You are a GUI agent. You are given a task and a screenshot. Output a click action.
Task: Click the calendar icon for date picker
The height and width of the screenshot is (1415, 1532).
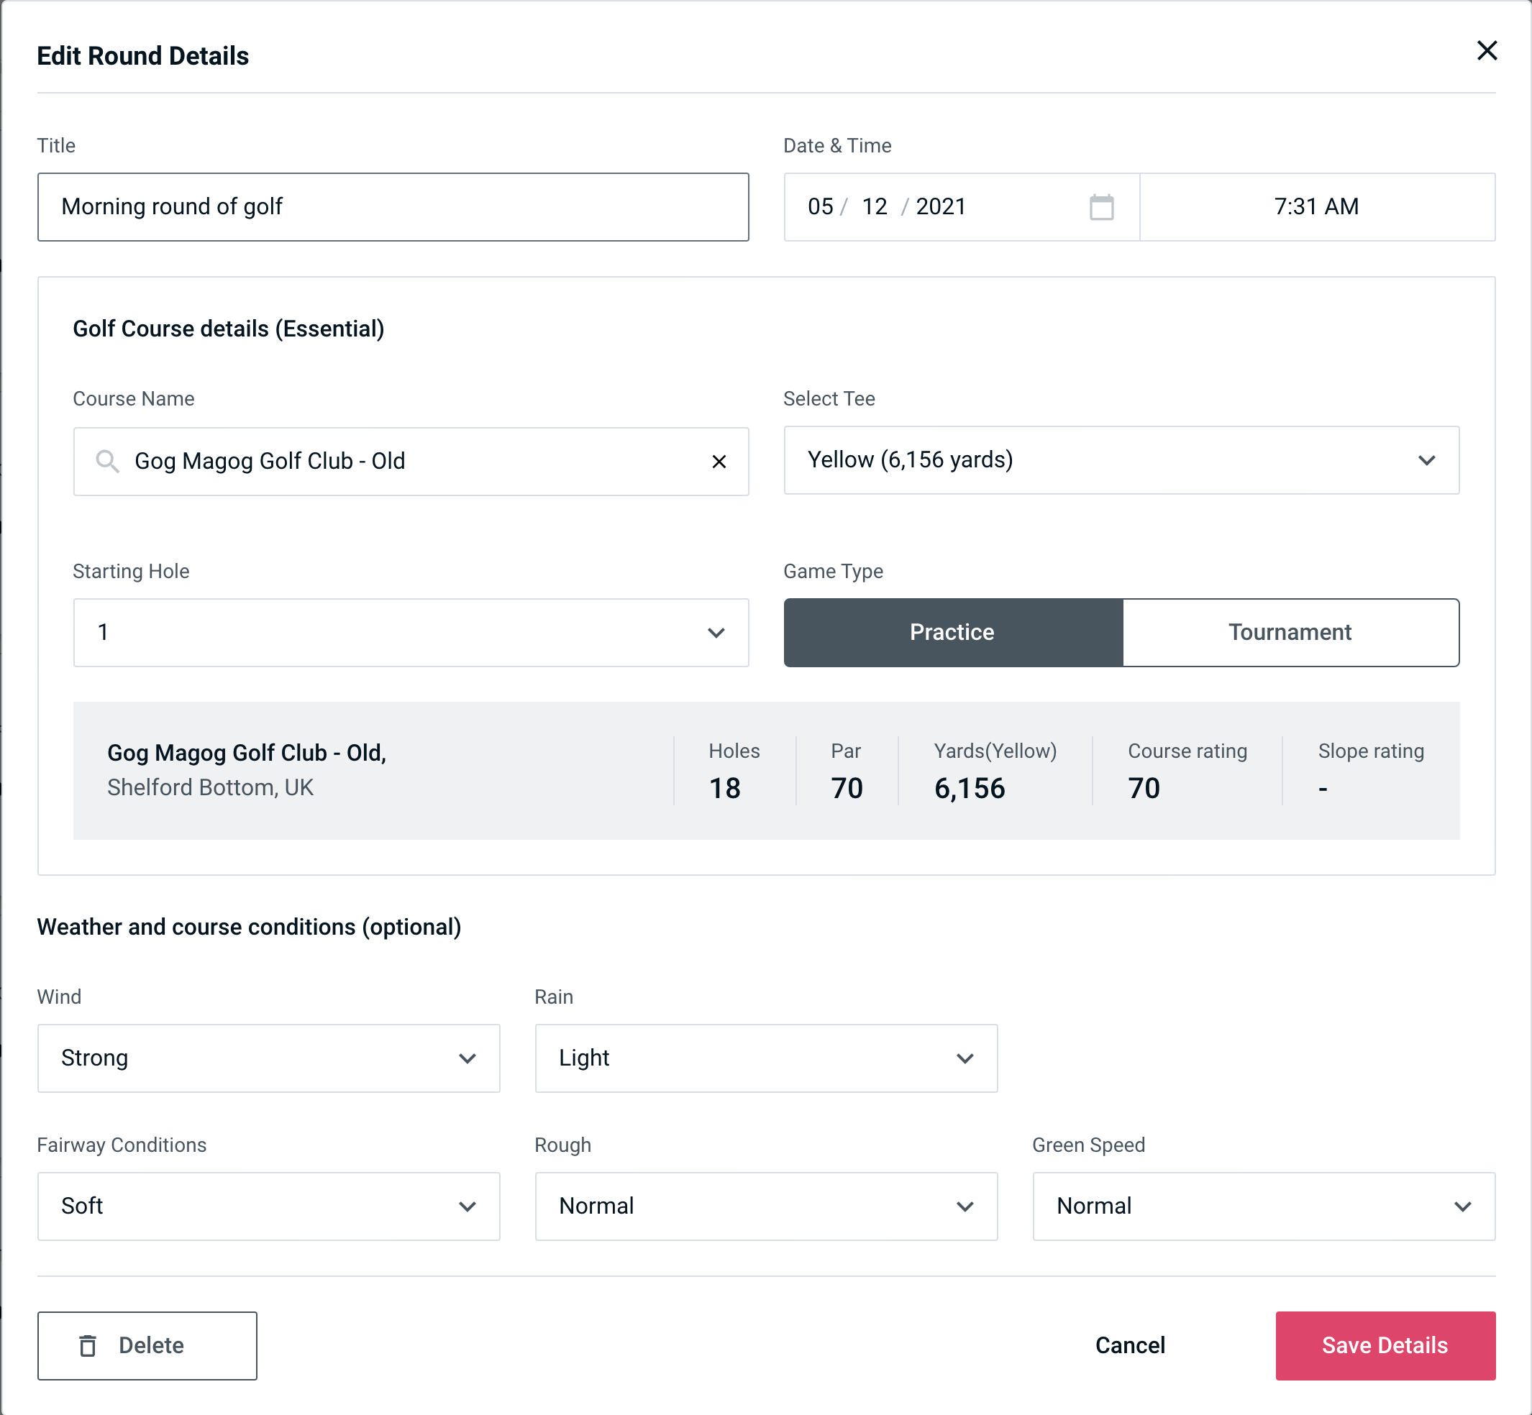point(1103,207)
